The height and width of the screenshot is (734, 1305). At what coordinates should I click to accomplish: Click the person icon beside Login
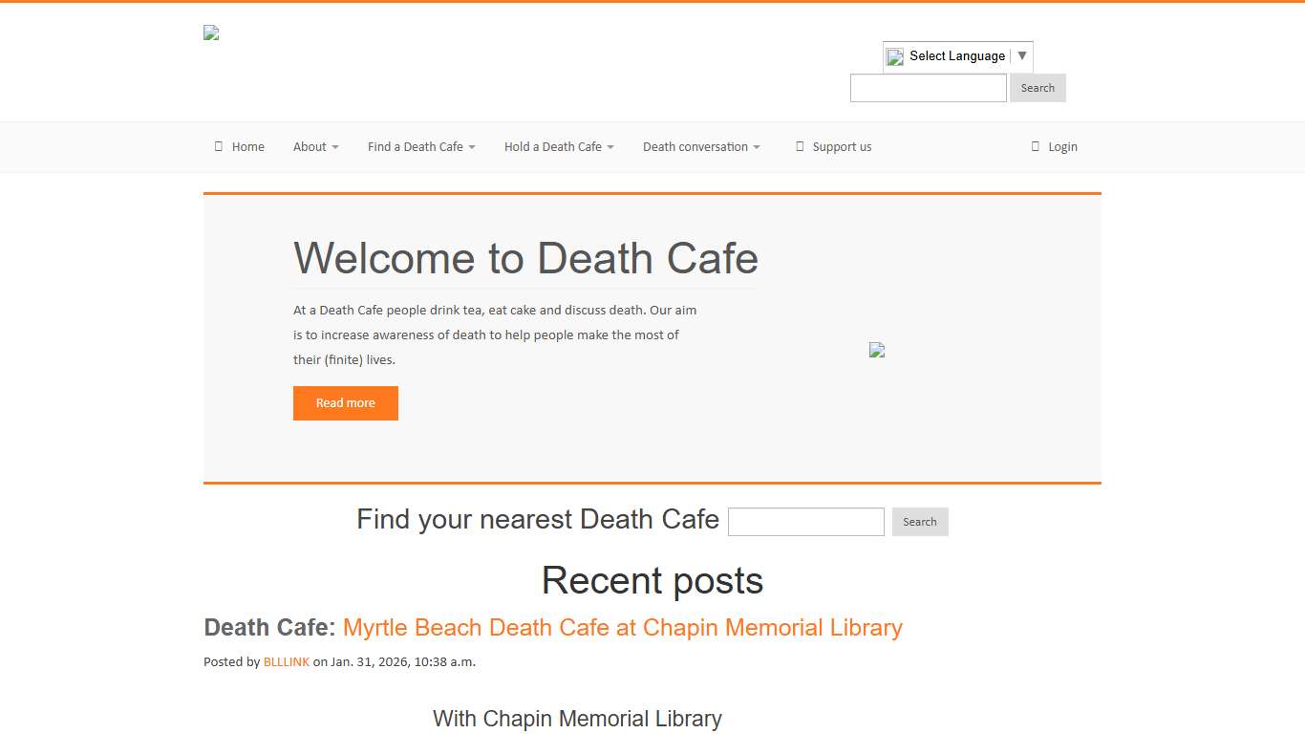[1036, 146]
